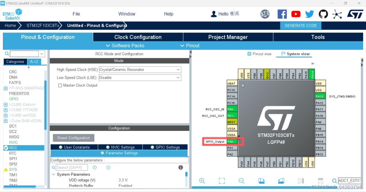The width and height of the screenshot is (366, 192).
Task: Click the GitHub icon in the header
Action: (x=323, y=13)
